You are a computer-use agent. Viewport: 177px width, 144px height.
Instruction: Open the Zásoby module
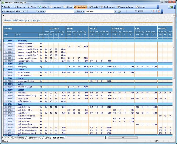pos(140,7)
